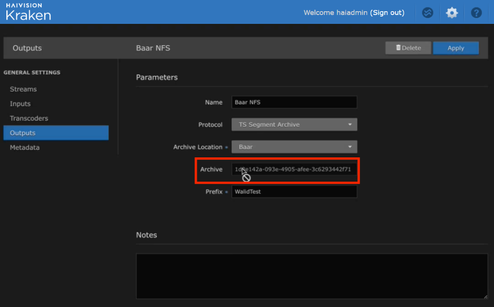This screenshot has width=494, height=307.
Task: Open the Inputs section
Action: point(20,104)
